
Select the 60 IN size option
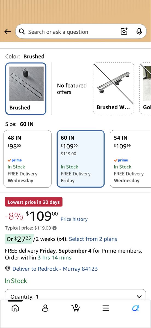81,159
